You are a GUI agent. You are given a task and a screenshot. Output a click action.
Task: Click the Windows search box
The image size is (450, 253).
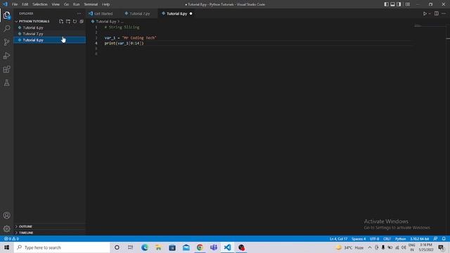[x=62, y=247]
